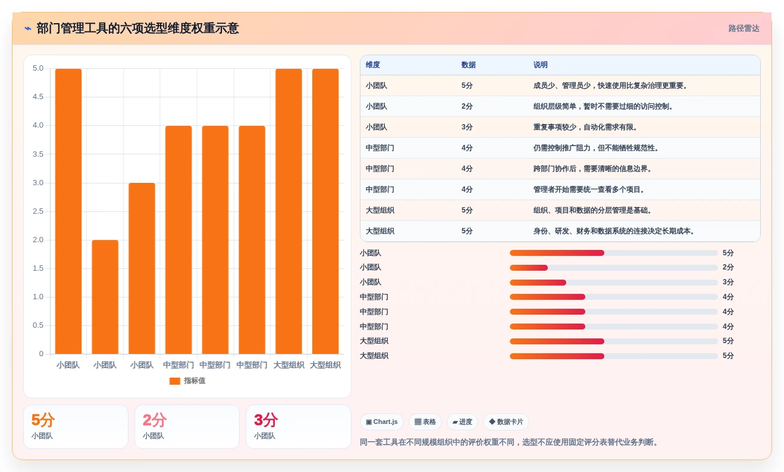Click the row 组织层级简单，暂时不需要过细的访问控制。

[x=560, y=106]
